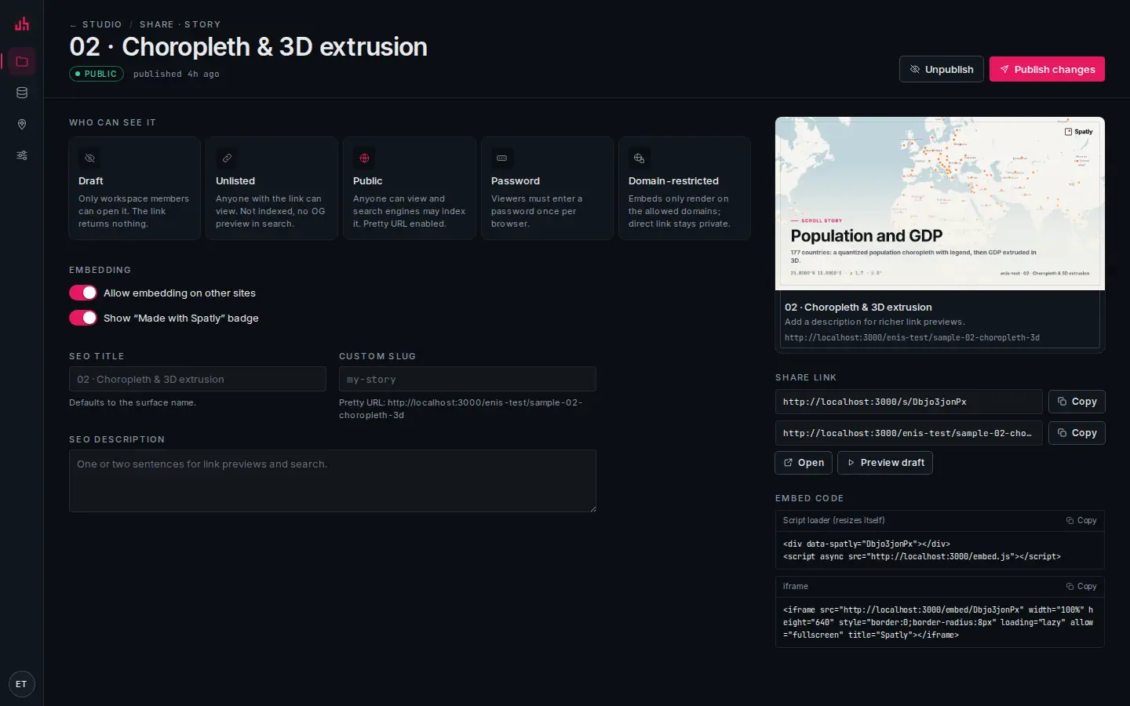1130x706 pixels.
Task: Select the Password visibility option
Action: pos(547,188)
